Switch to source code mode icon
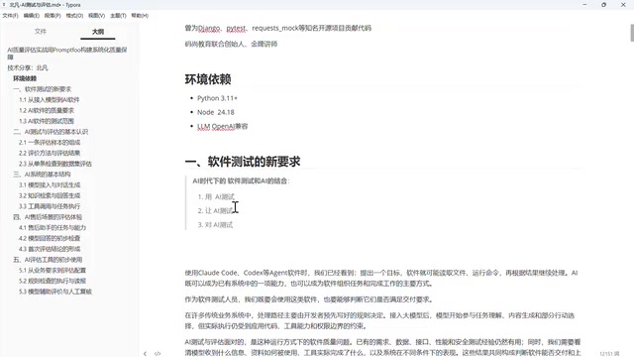The width and height of the screenshot is (634, 357). pyautogui.click(x=158, y=353)
